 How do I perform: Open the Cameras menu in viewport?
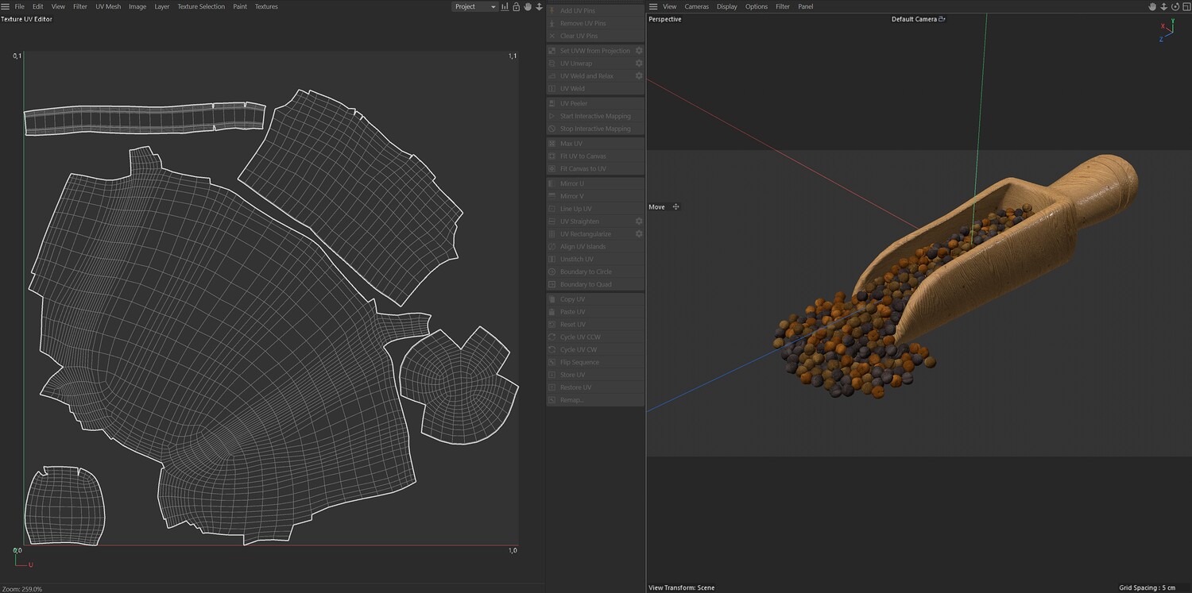(696, 6)
